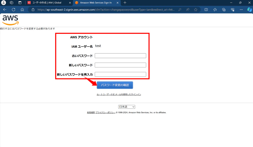Click the AWS logo
Viewport: 253px width, 147px height.
10,20
